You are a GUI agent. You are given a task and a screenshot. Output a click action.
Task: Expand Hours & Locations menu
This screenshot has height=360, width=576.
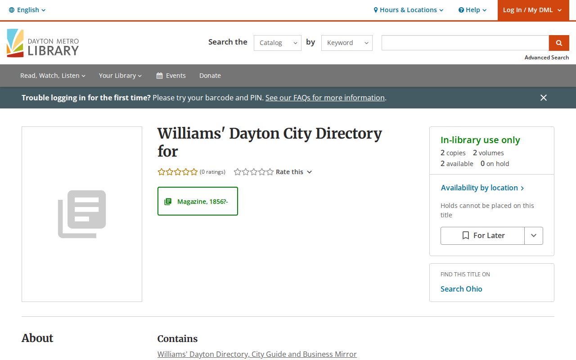pyautogui.click(x=409, y=10)
